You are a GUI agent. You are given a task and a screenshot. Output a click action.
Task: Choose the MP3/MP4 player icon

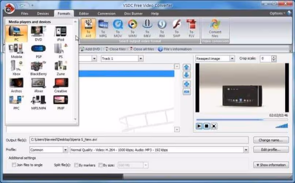(38, 102)
